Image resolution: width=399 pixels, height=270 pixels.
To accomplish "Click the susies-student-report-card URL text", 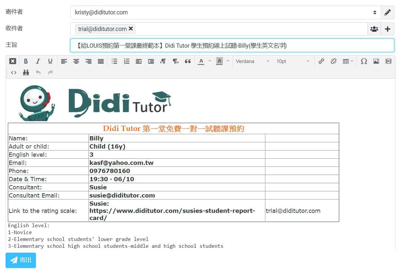I will [x=172, y=214].
